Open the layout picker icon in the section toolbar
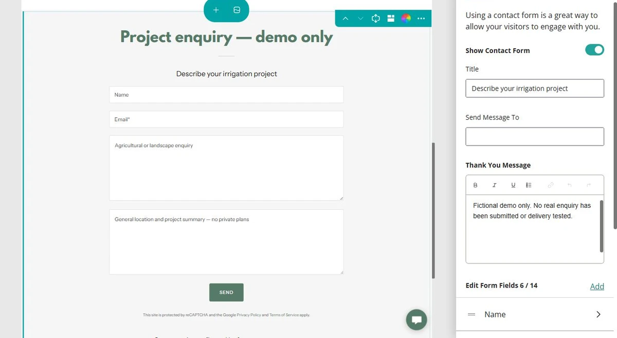The image size is (617, 338). [391, 19]
